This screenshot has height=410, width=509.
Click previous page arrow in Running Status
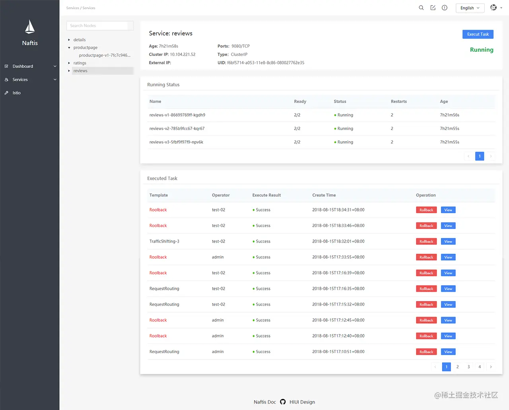point(468,156)
